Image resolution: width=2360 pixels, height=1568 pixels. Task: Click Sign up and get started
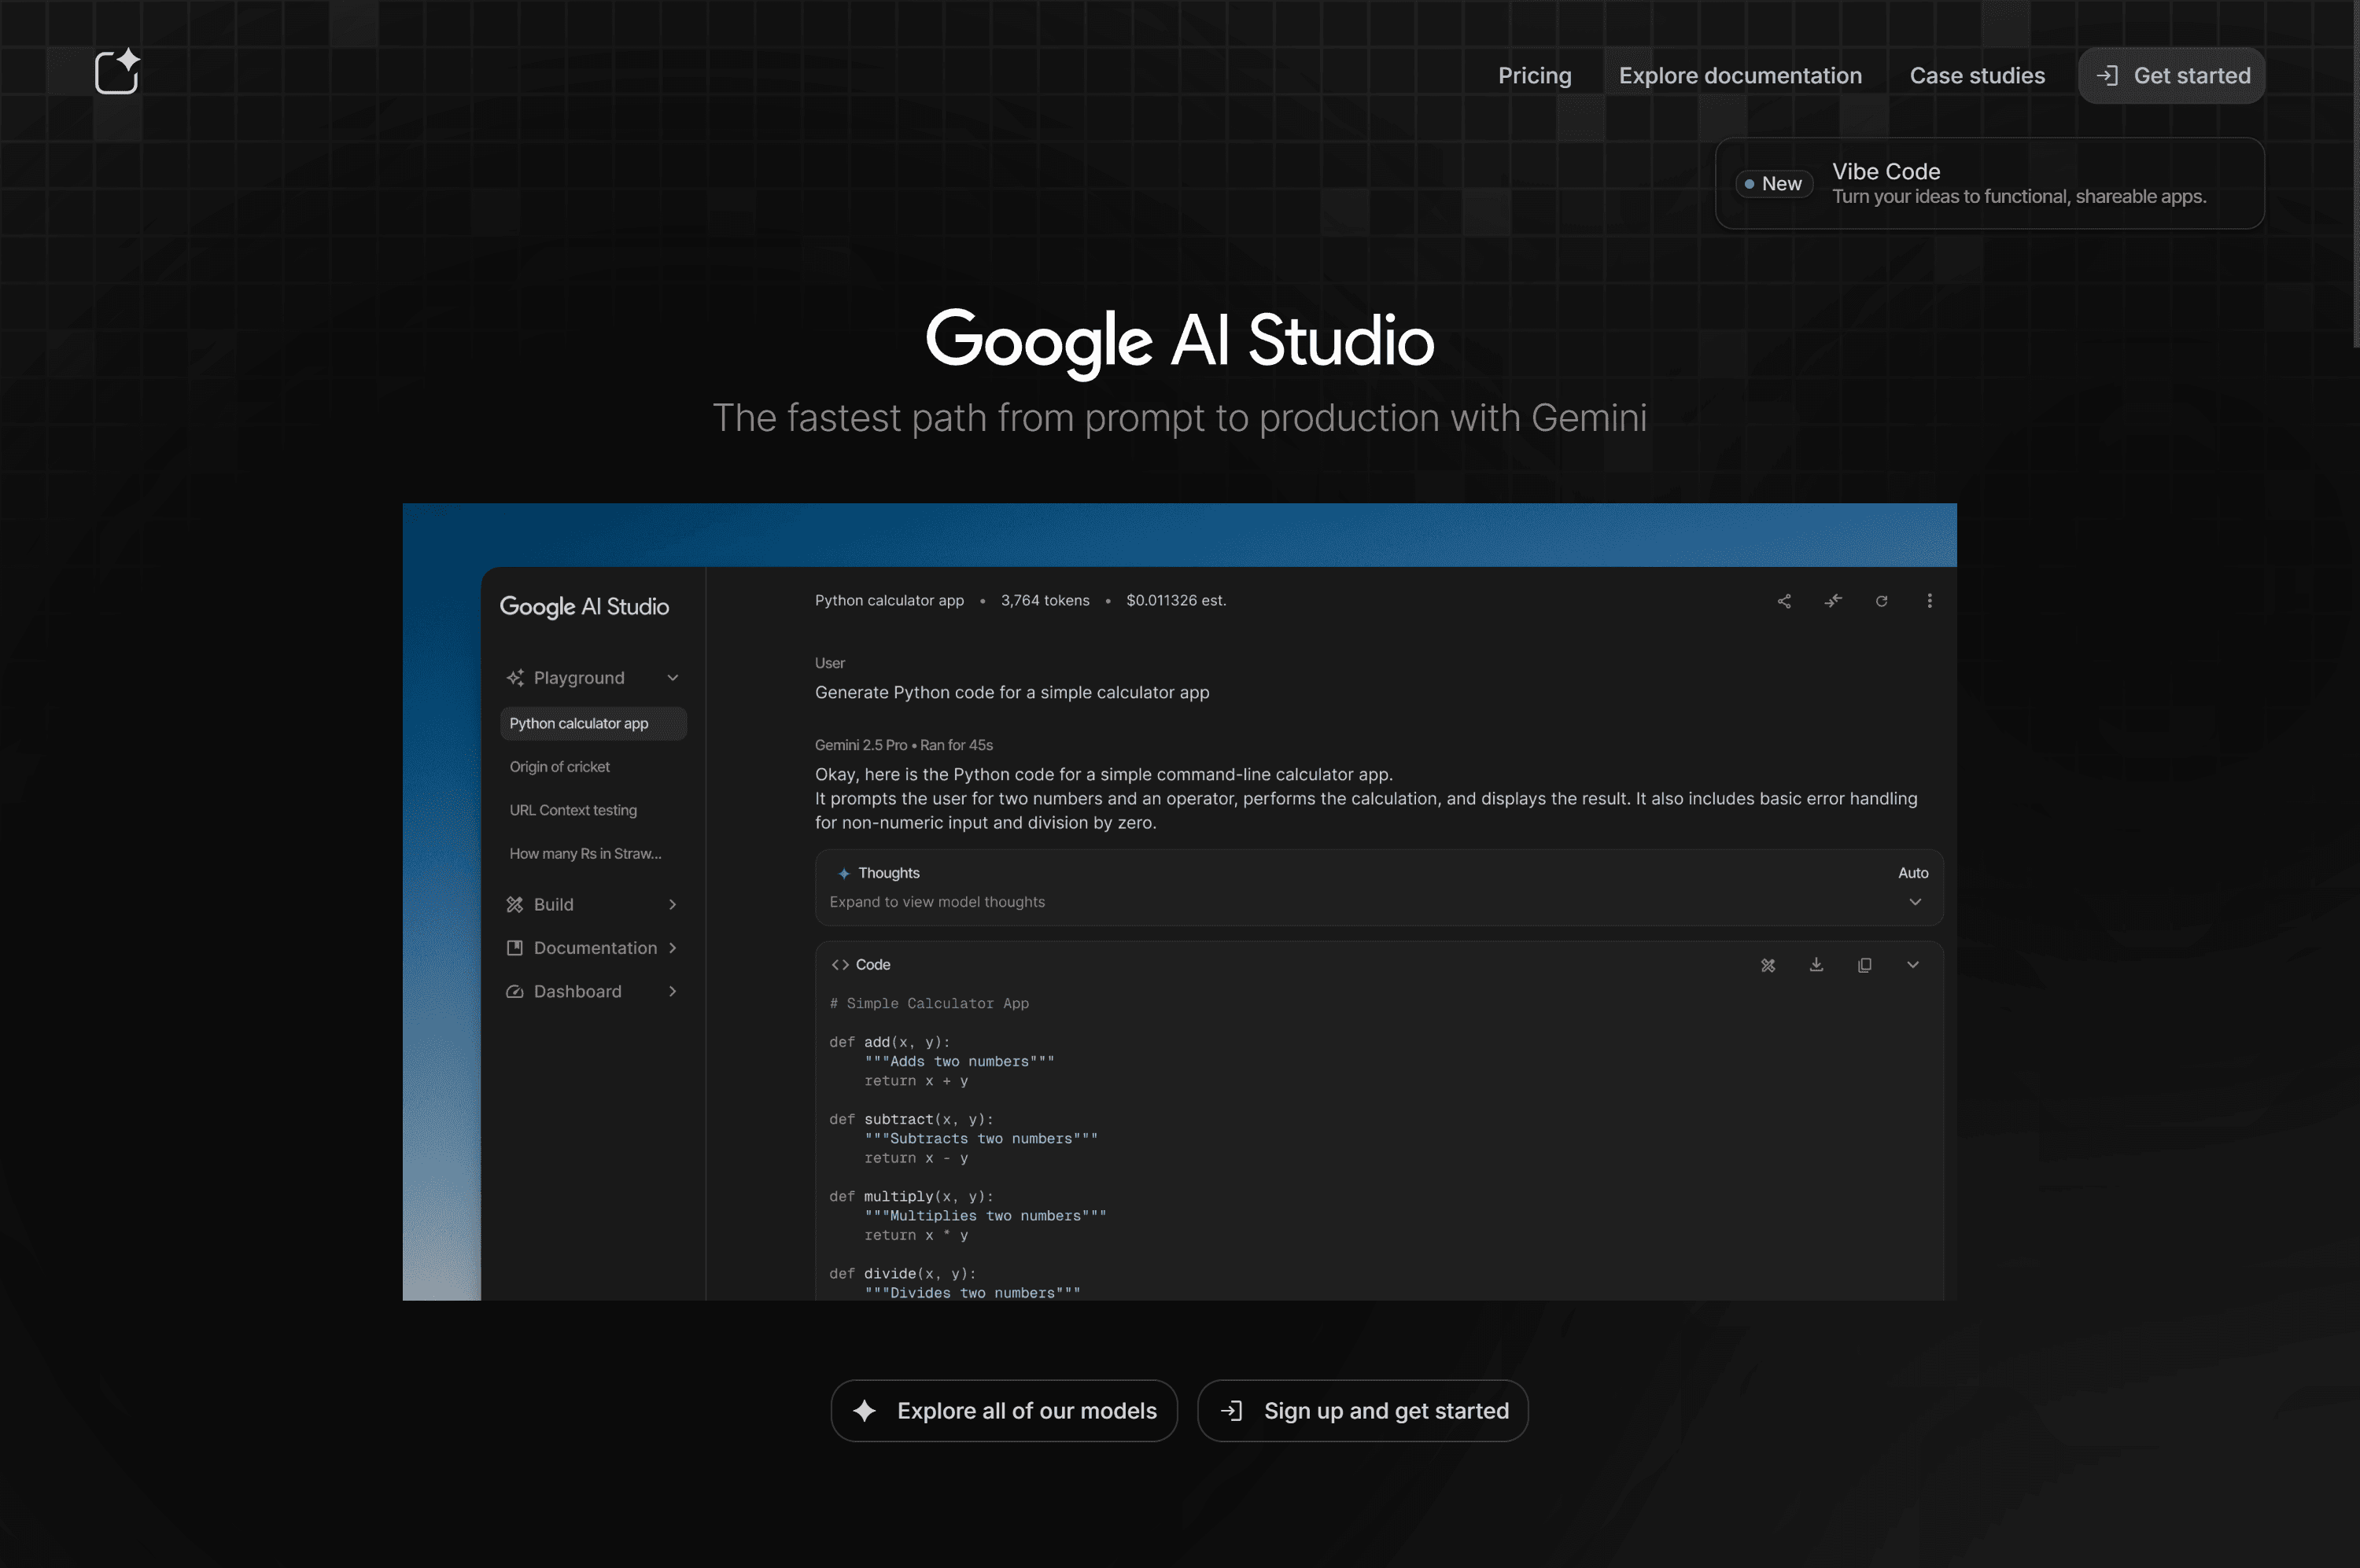(1363, 1411)
